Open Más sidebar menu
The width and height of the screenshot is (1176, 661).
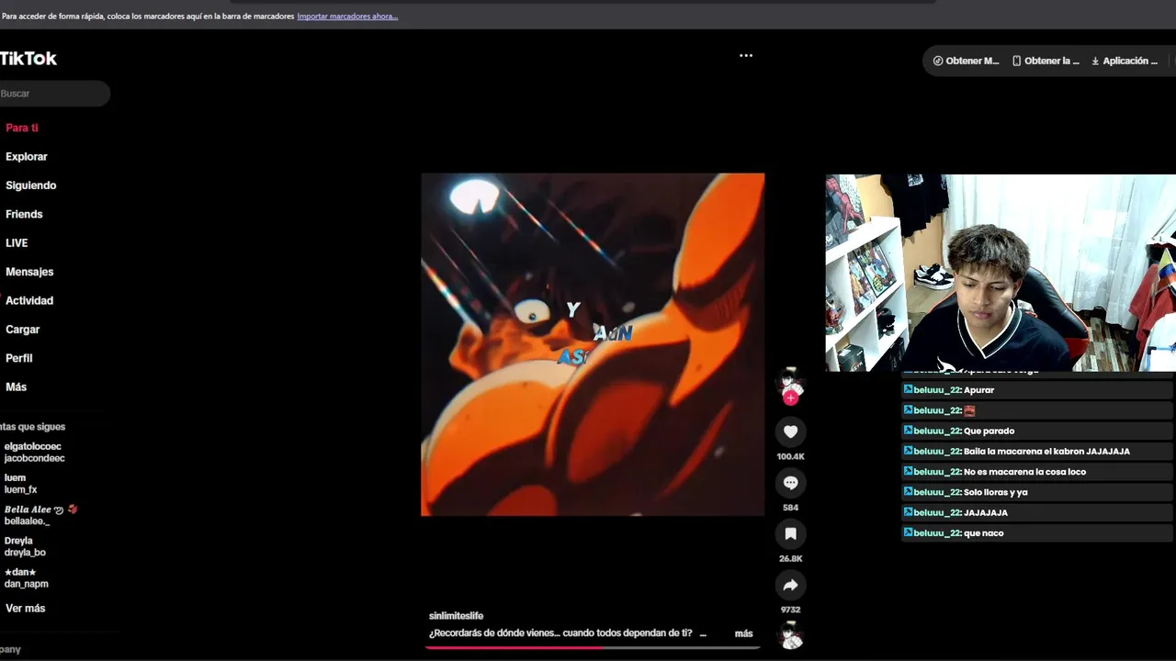tap(17, 387)
